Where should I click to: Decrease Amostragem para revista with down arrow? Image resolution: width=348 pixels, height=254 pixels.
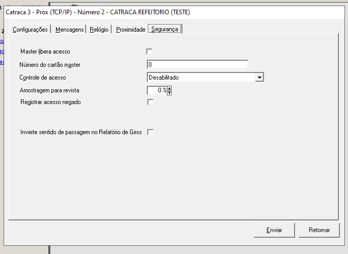tap(170, 93)
